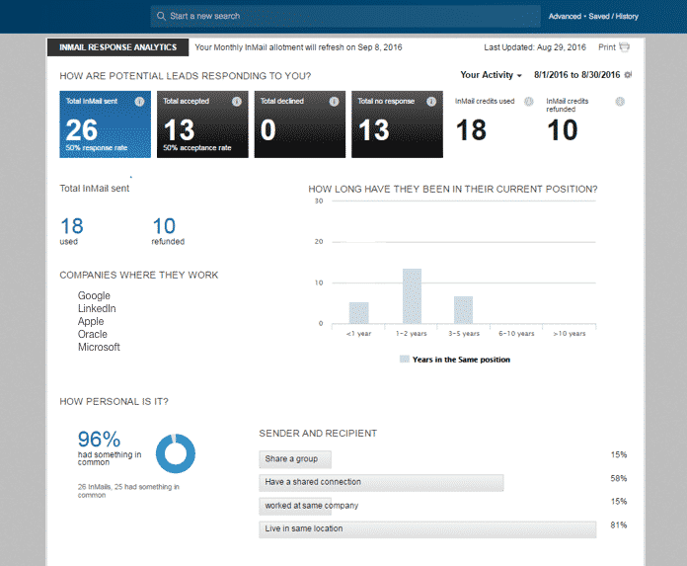Click the Have a shared connection bar

(x=381, y=482)
